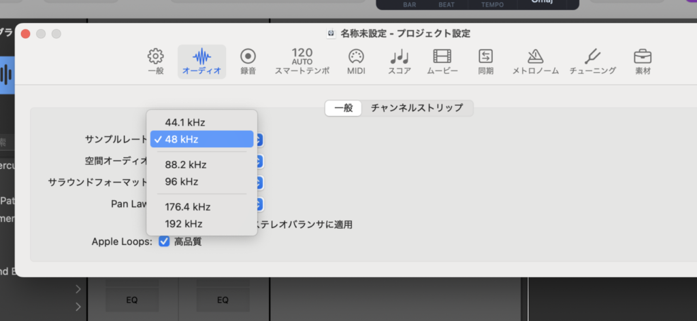Switch to the 一般 sub-tab
The width and height of the screenshot is (697, 321).
[343, 108]
